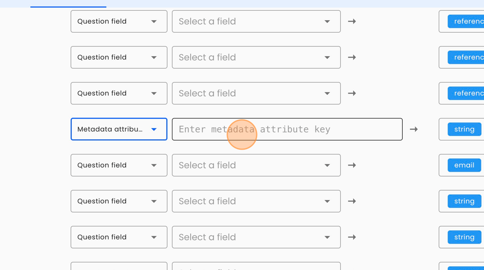
Task: Click the arrow icon in the metadata attribute row
Action: [x=414, y=129]
